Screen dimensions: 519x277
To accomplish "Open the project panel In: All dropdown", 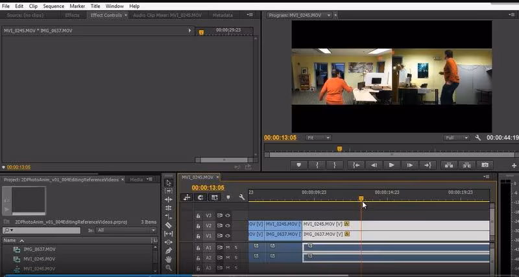I will [x=126, y=230].
